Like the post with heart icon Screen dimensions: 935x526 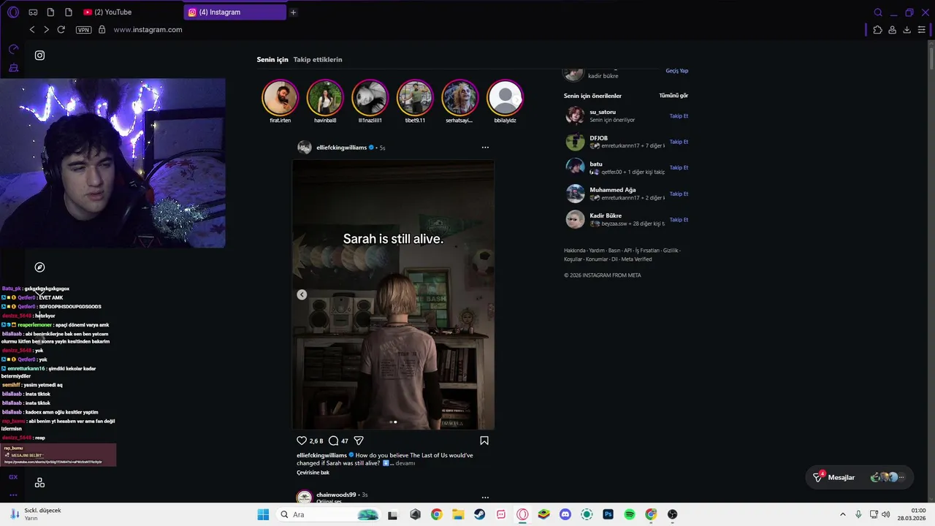[x=302, y=441]
